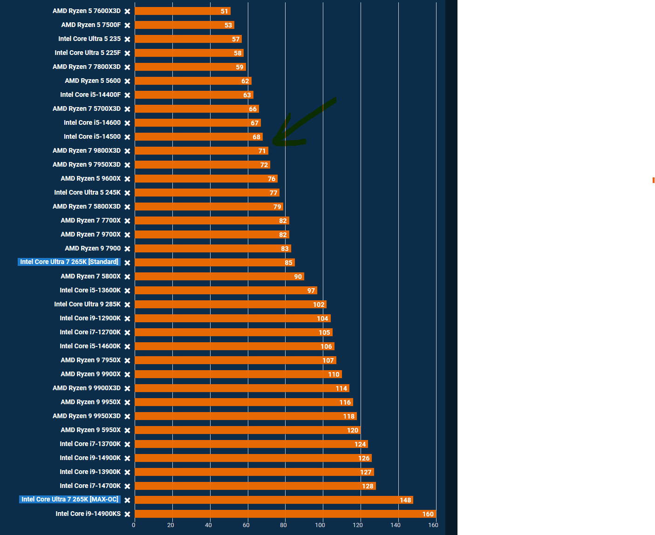The width and height of the screenshot is (655, 535).
Task: Remove Intel Core i9-14900K with X icon
Action: point(127,458)
